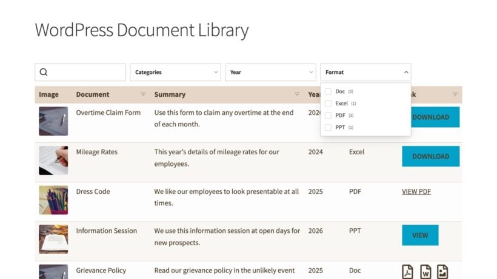The image size is (497, 279).
Task: Open the VIEW PDF link for Dress Code
Action: pyautogui.click(x=416, y=191)
